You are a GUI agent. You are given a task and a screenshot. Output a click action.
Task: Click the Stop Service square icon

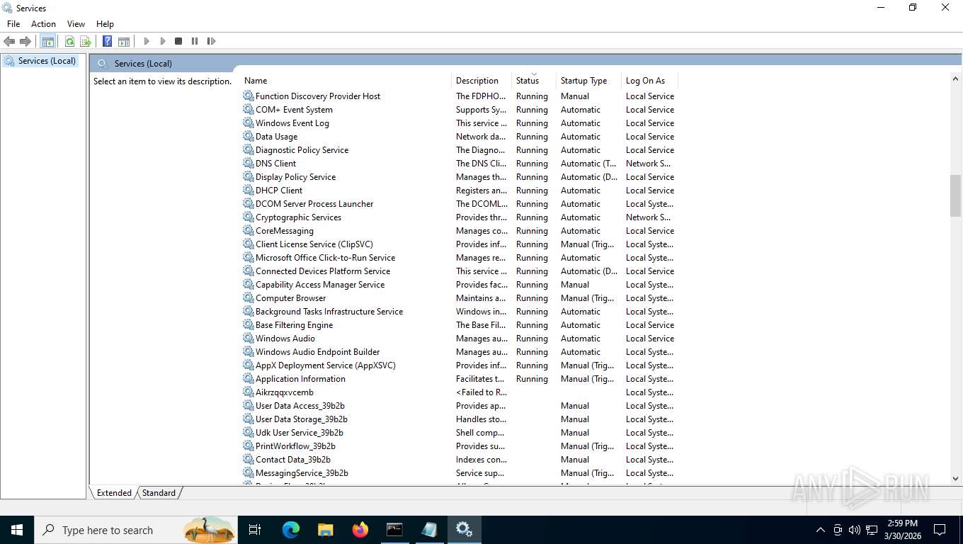178,41
